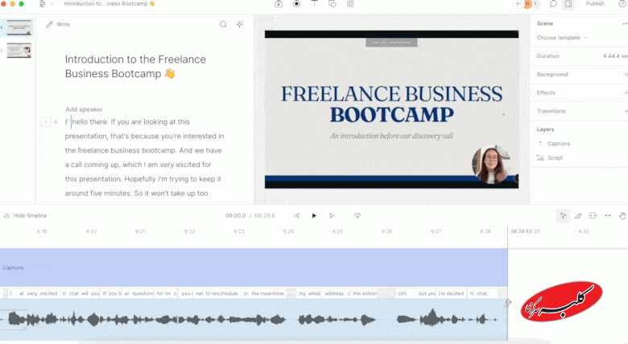Toggle the loop playback icon
The height and width of the screenshot is (344, 628).
pyautogui.click(x=357, y=215)
